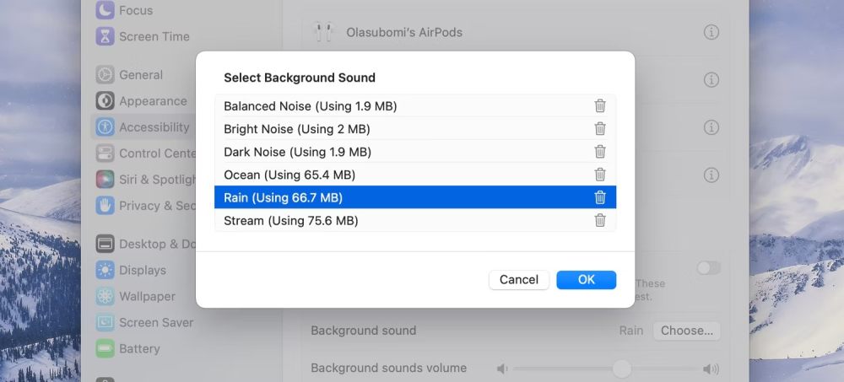Delete the Stream sound download

coord(600,220)
